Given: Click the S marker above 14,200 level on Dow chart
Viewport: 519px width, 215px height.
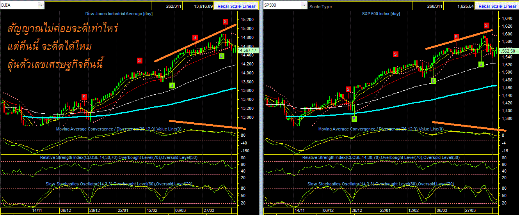Looking at the screenshot, I should pos(139,60).
